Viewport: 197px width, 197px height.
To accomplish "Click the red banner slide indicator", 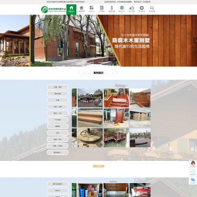I will coord(96,62).
